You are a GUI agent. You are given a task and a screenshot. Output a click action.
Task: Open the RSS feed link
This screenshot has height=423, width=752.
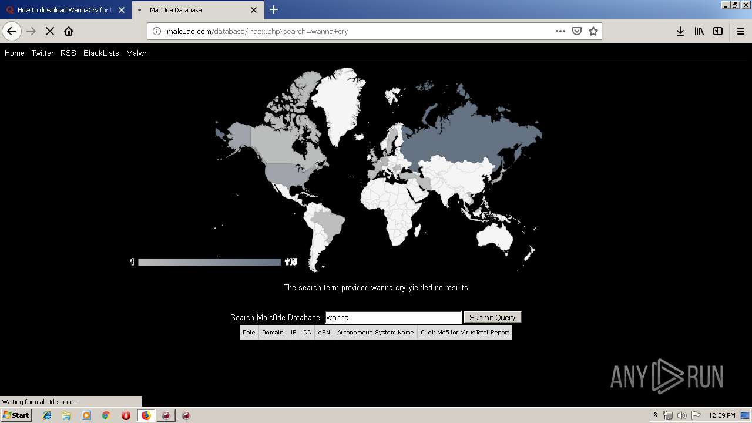coord(68,53)
